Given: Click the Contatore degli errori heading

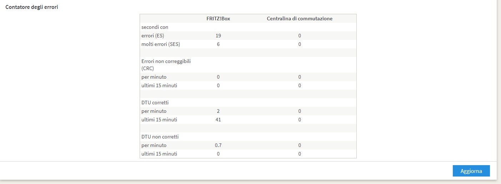Looking at the screenshot, I should [32, 7].
